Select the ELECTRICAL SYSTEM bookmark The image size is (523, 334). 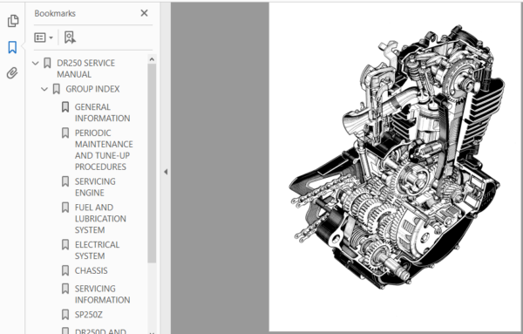[97, 250]
